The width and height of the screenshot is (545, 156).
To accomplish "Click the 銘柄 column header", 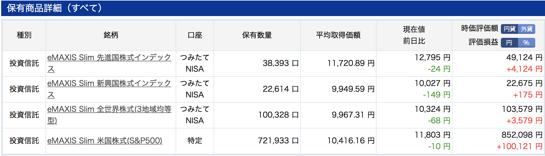I will point(111,35).
